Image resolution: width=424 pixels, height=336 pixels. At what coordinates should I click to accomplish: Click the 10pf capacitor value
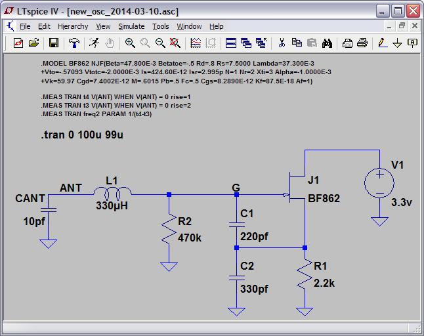pyautogui.click(x=34, y=221)
